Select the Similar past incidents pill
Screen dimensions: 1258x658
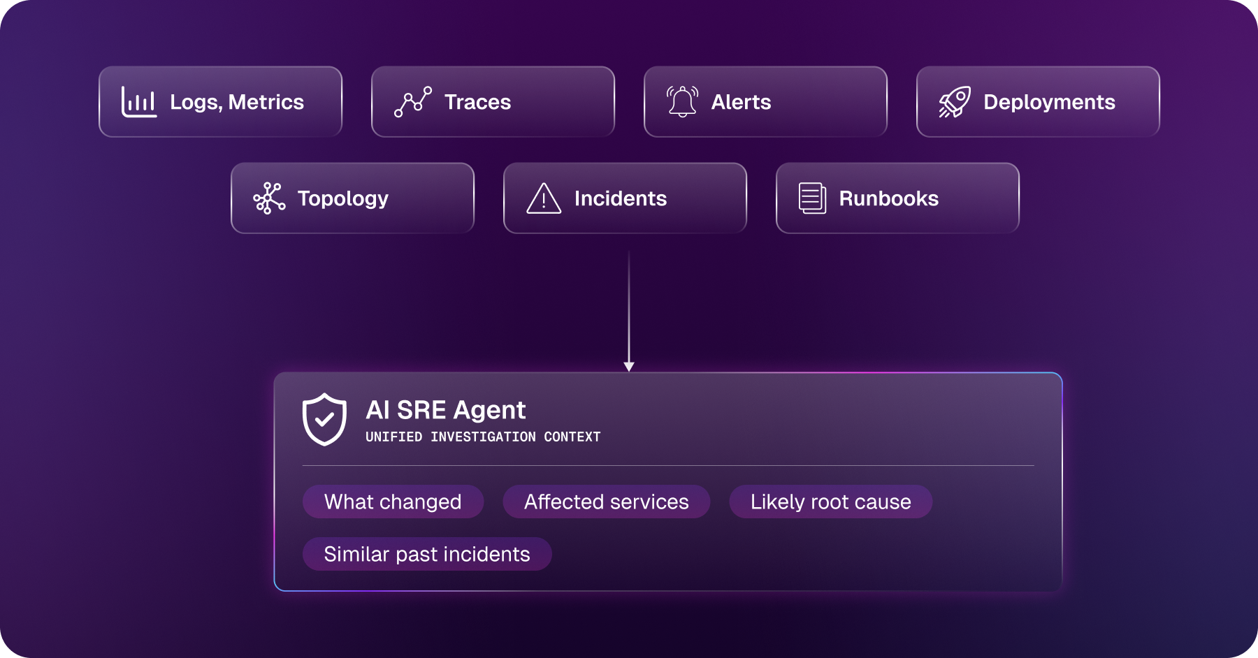pyautogui.click(x=427, y=554)
